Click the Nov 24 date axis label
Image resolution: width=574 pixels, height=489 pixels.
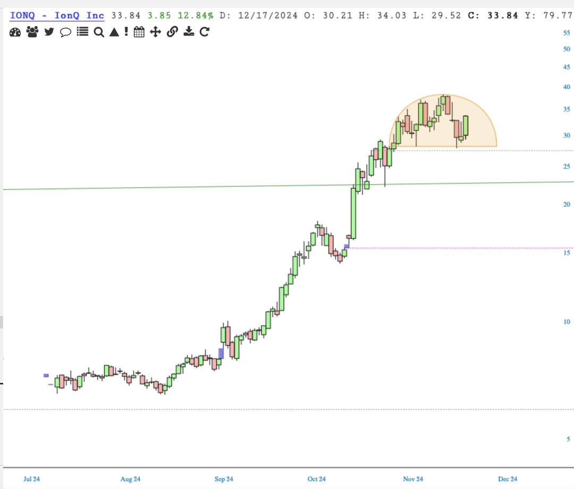(413, 479)
